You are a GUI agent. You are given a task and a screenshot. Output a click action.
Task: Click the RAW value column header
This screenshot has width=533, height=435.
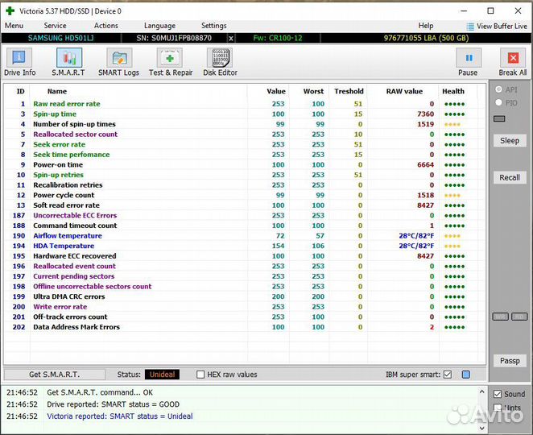coord(404,91)
